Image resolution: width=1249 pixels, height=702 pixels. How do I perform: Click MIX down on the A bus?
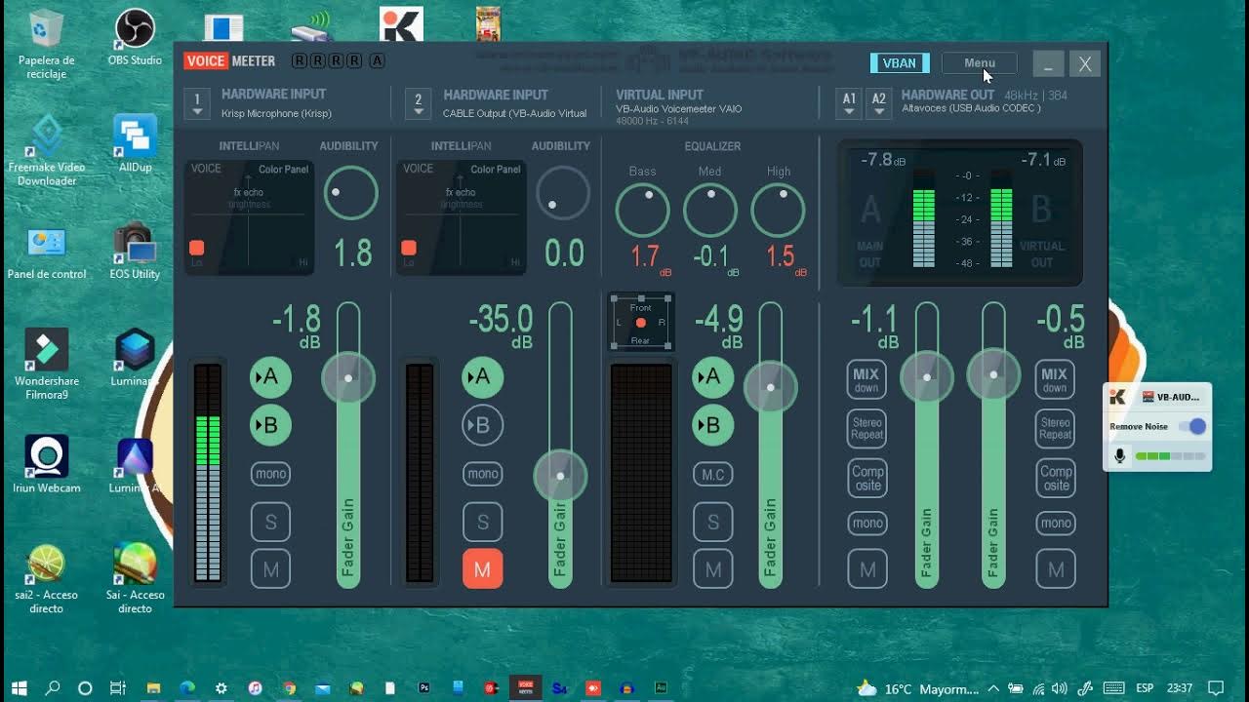pos(866,380)
